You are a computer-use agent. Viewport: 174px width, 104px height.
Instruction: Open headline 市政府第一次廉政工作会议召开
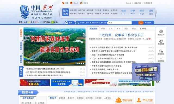121,35
